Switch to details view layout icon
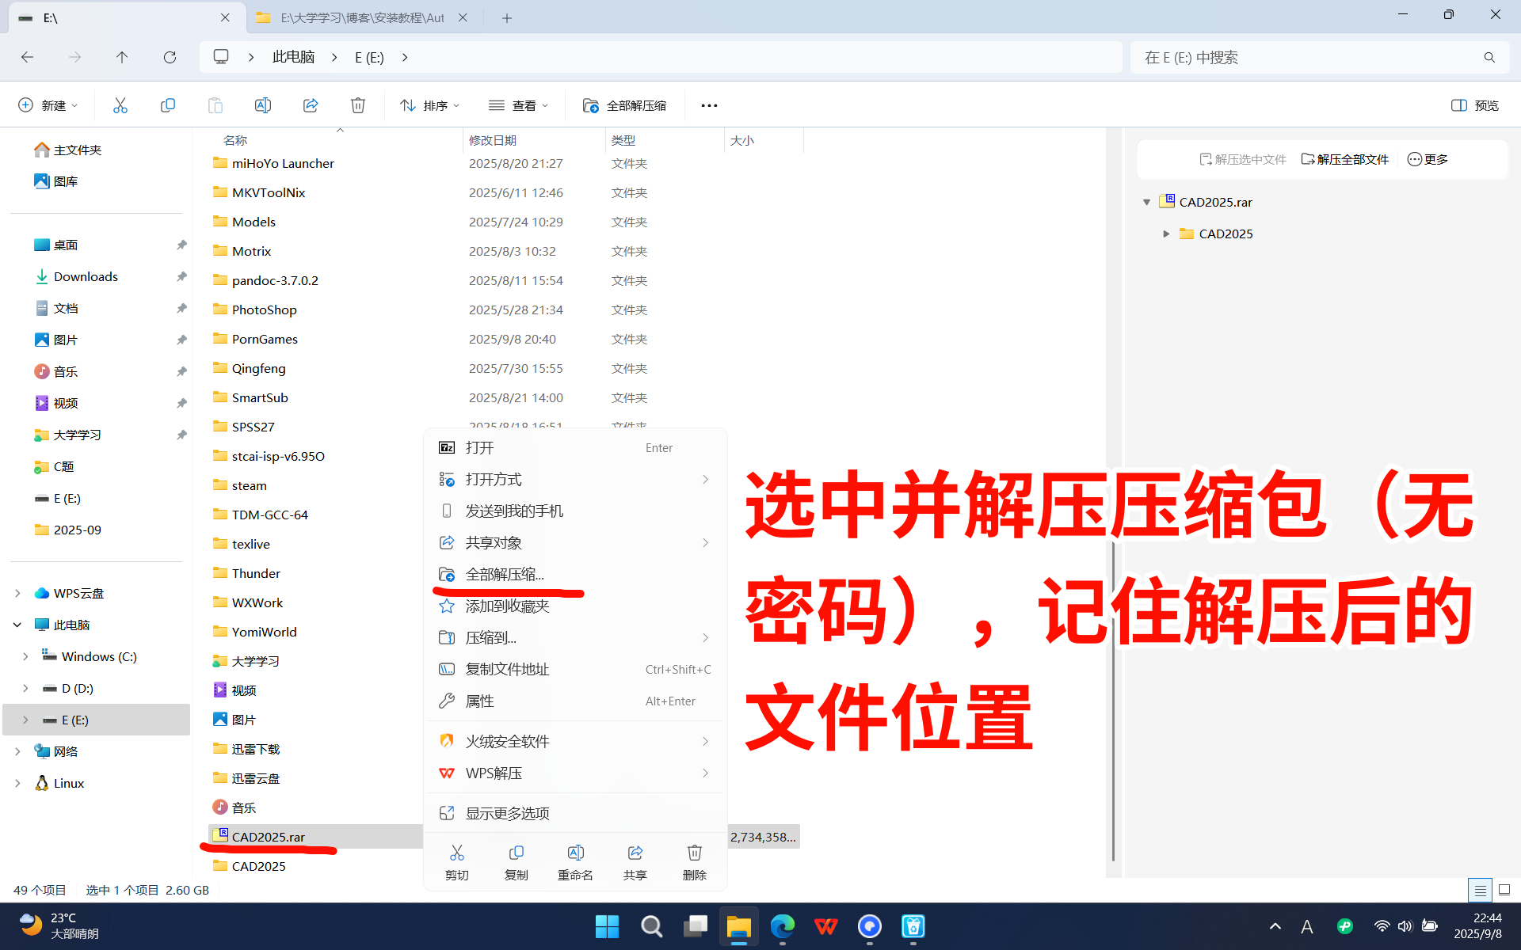1521x950 pixels. tap(1479, 890)
